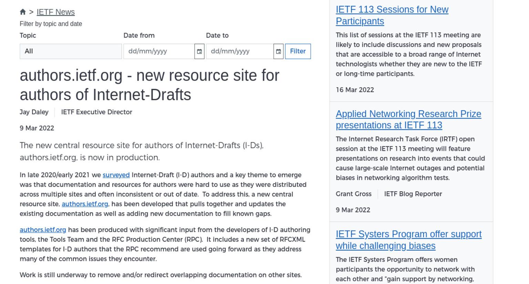The width and height of the screenshot is (529, 284).
Task: Follow authors.ietf.org link starting the third paragraph
Action: [43, 230]
